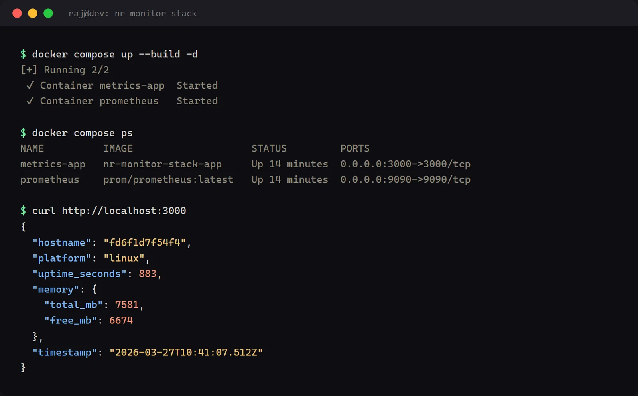This screenshot has width=638, height=396.
Task: Click "metrics-app" in the NAME column
Action: [53, 164]
